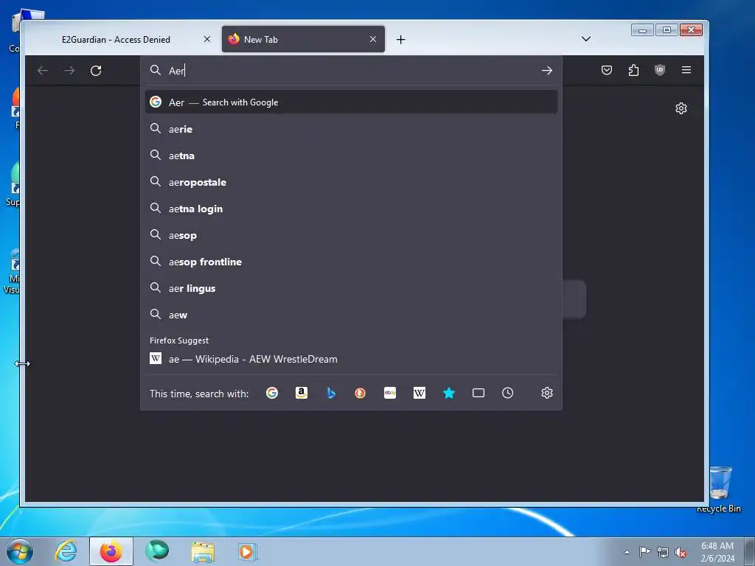This screenshot has width=755, height=566.
Task: Open the file explorer folder taskbar icon
Action: [203, 551]
